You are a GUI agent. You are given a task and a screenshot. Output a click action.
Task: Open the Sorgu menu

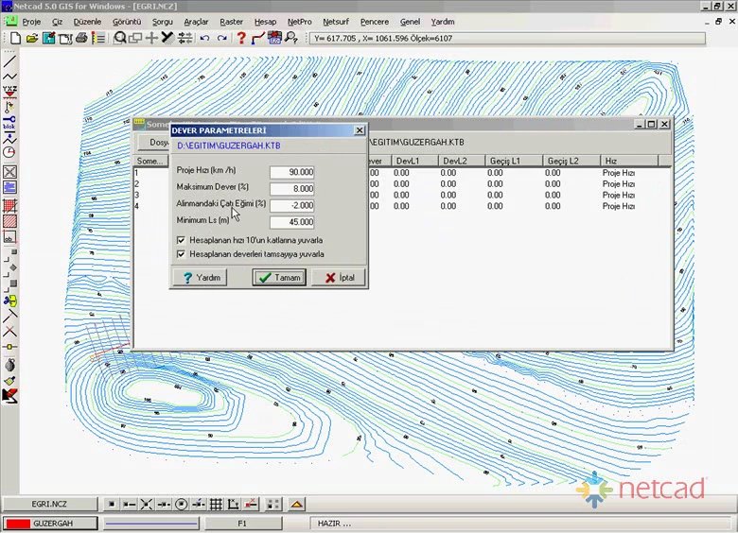[163, 22]
